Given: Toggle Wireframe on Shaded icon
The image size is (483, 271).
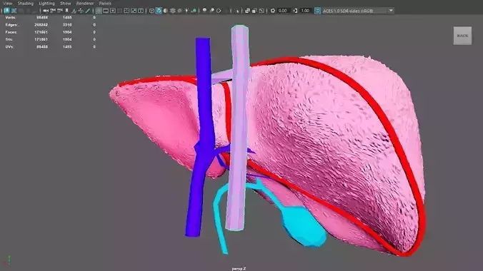Looking at the screenshot, I should pyautogui.click(x=172, y=11).
